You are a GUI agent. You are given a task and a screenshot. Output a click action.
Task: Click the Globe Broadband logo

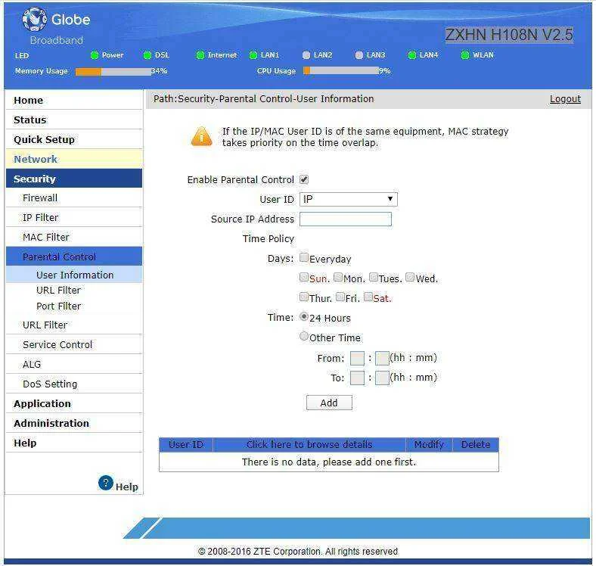click(x=56, y=26)
